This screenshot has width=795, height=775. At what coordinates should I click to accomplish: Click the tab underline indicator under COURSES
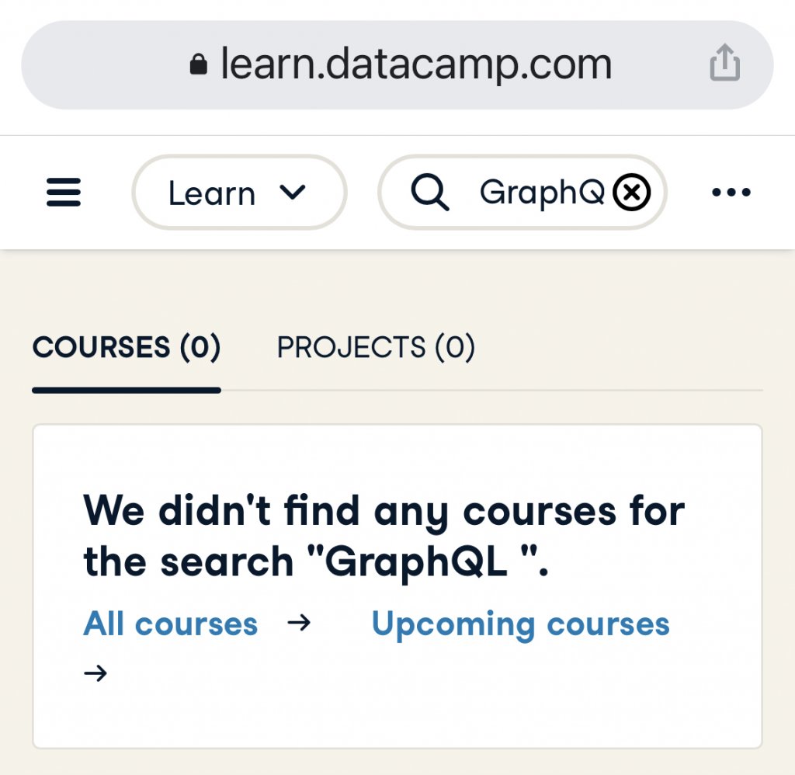pyautogui.click(x=127, y=390)
